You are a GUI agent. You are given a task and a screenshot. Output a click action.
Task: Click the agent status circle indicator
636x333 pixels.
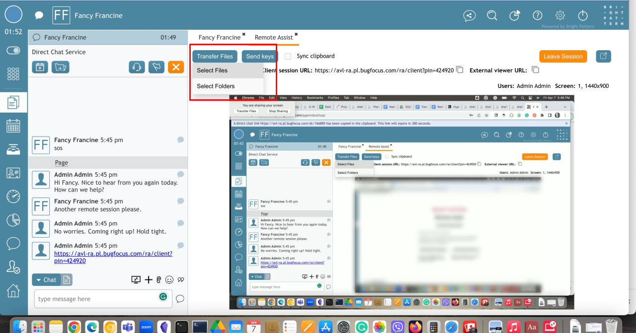[x=13, y=14]
